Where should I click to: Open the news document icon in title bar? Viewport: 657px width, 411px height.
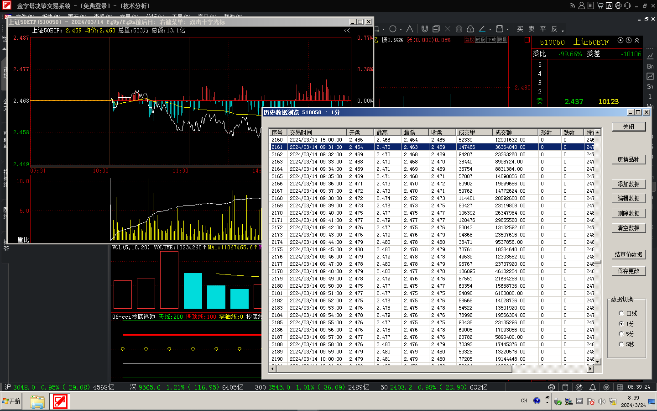point(591,5)
